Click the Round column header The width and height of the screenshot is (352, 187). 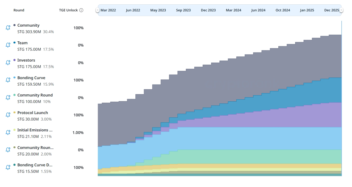pos(19,10)
